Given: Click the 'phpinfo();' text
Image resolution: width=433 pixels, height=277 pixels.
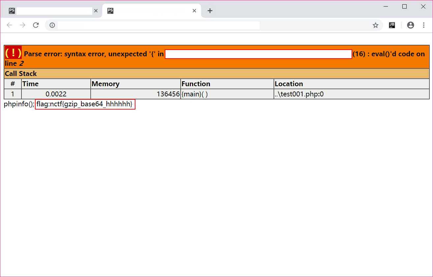Looking at the screenshot, I should point(19,104).
